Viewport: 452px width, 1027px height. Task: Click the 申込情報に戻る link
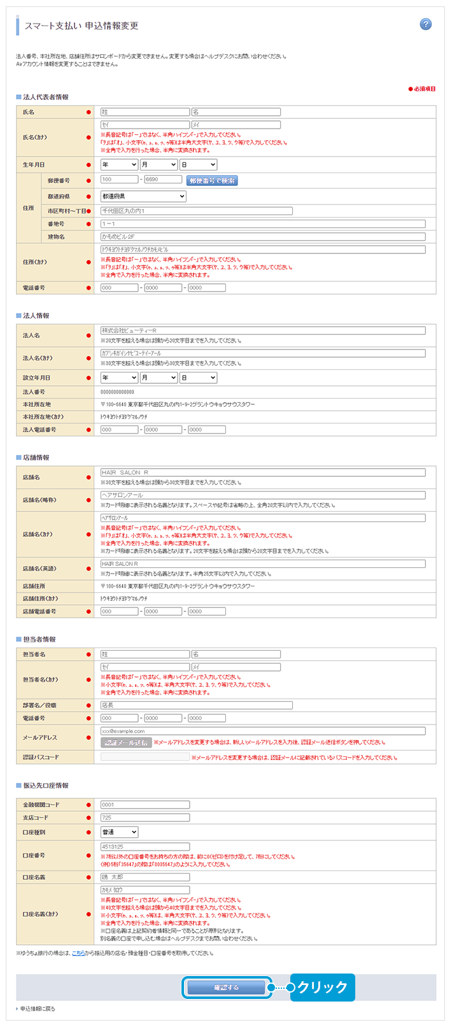(38, 1009)
